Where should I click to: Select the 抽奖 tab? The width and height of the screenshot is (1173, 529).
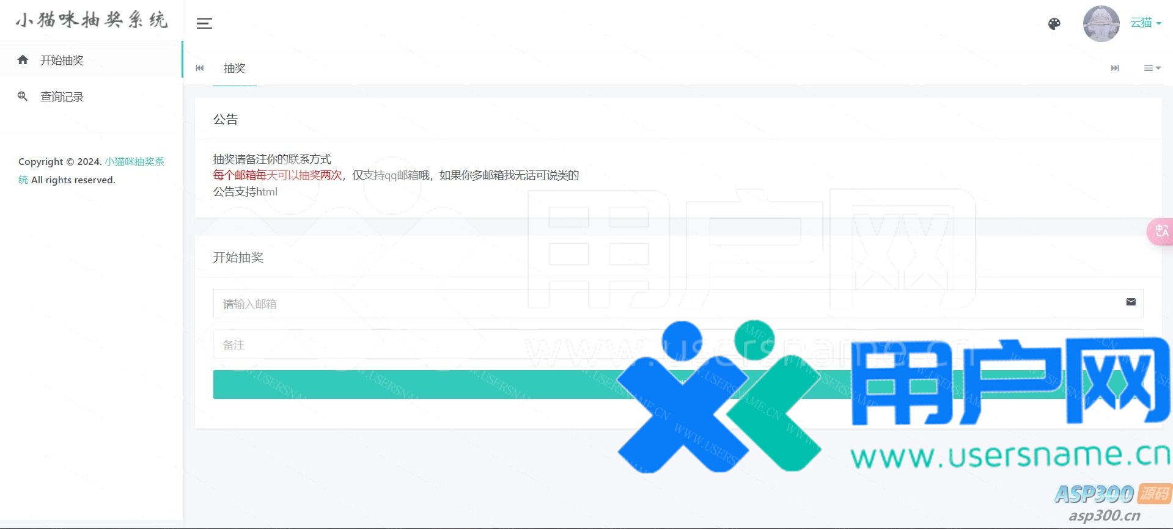(235, 68)
